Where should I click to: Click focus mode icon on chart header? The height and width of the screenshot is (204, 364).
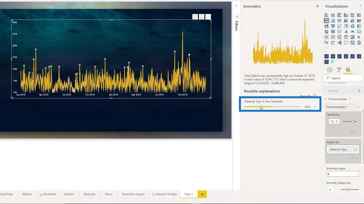tap(202, 17)
